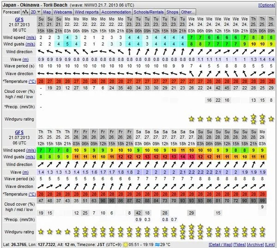The image size is (277, 248).
Task: Click the single star rating under We 24. 03h
Action: 191,119
